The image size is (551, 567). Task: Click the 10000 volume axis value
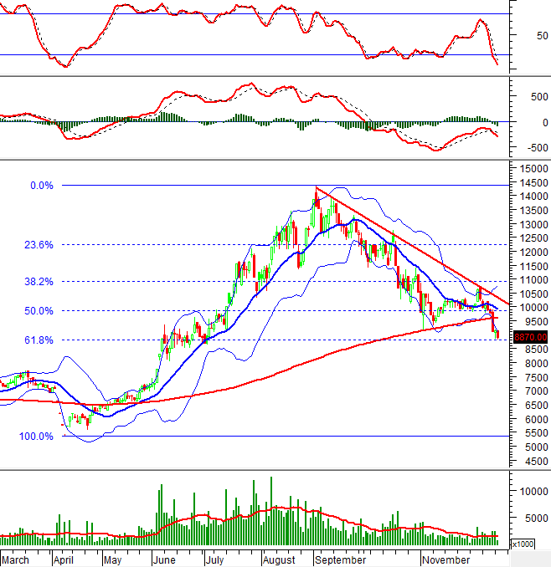(x=533, y=491)
